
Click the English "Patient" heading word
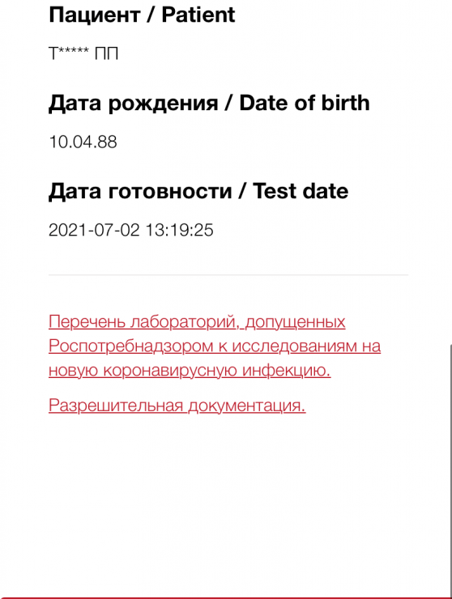198,15
